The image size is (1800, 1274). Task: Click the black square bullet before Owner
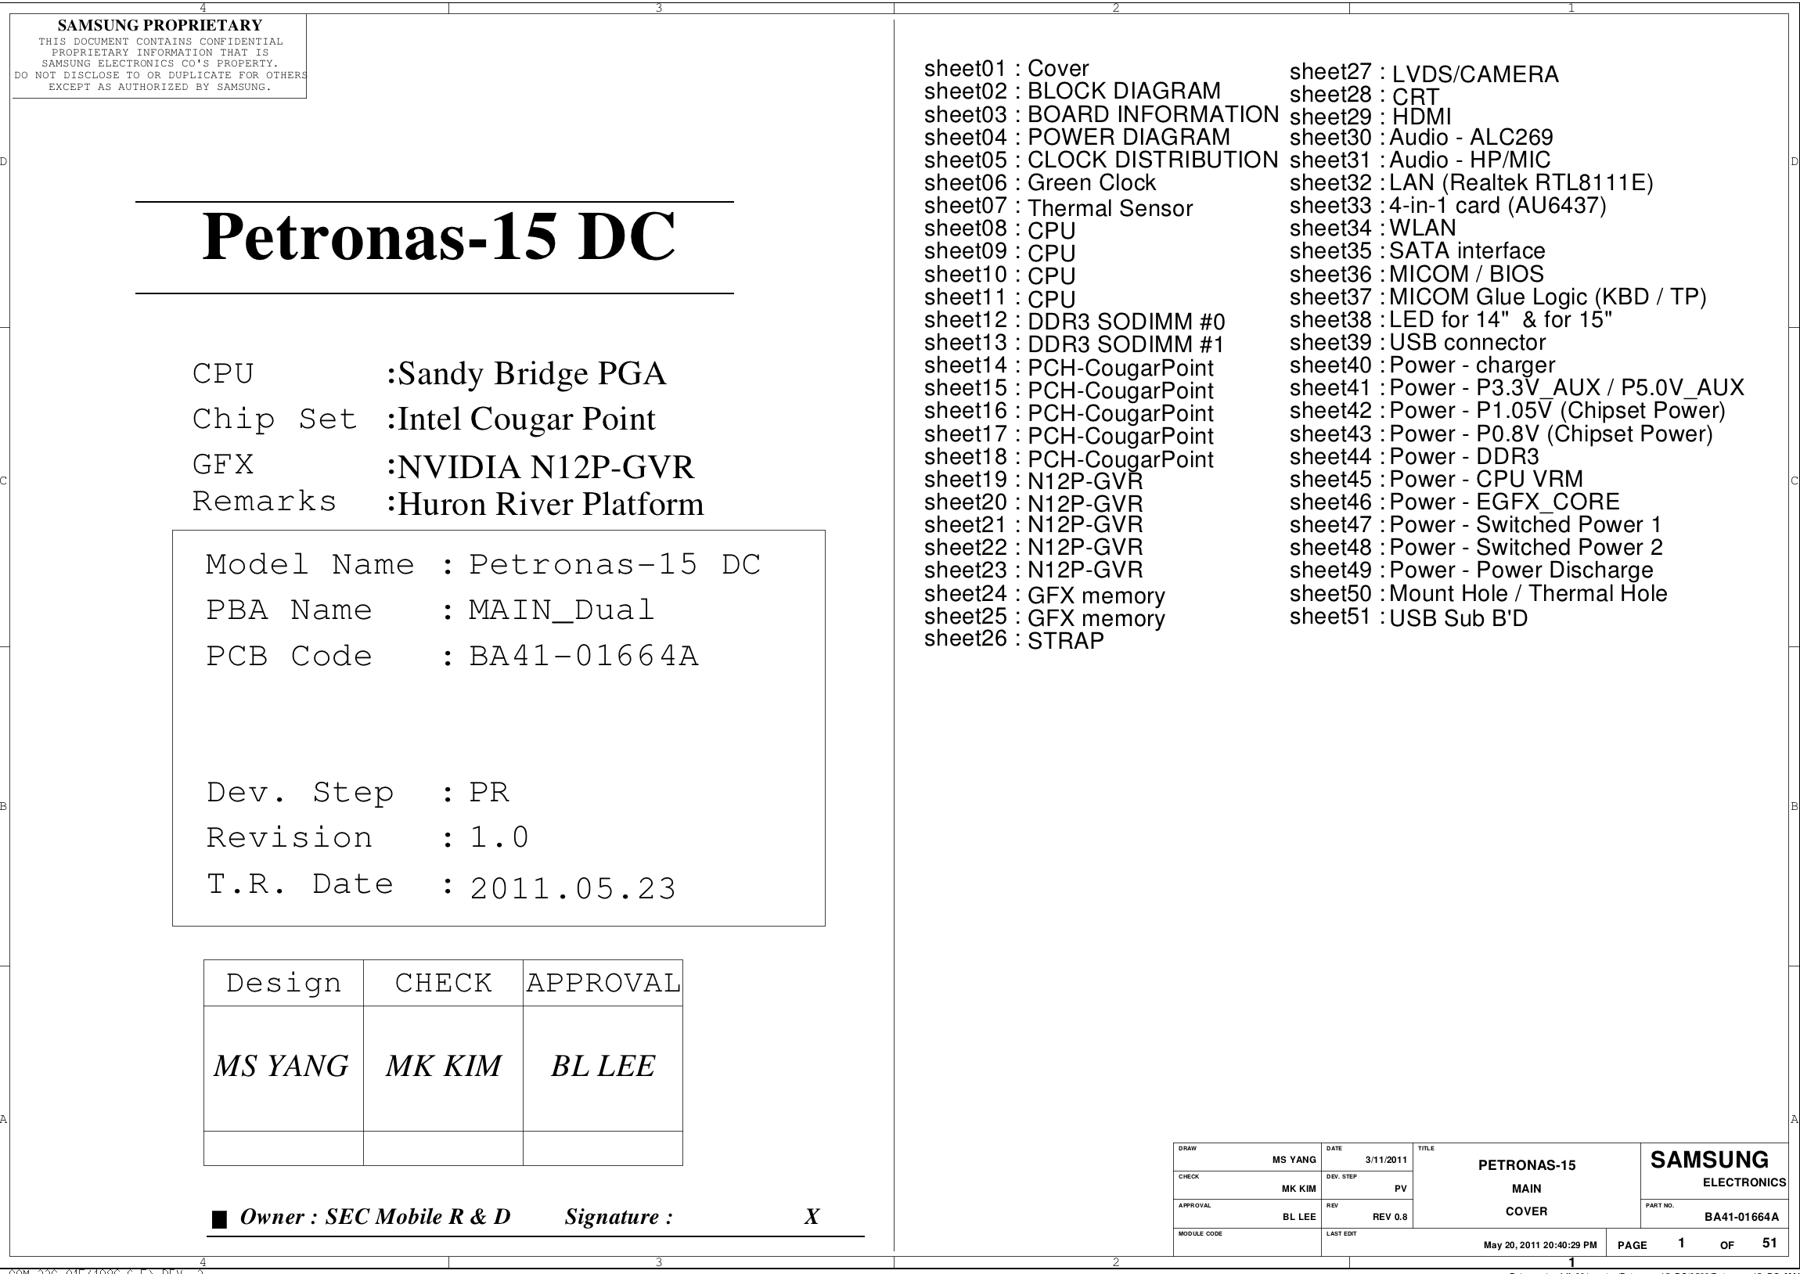[x=220, y=1219]
